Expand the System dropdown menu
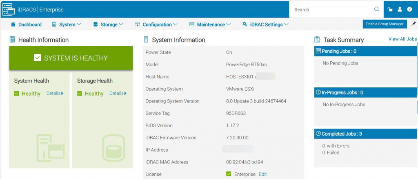 (79, 24)
